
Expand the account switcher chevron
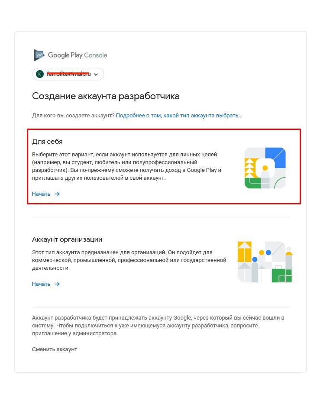coord(96,74)
